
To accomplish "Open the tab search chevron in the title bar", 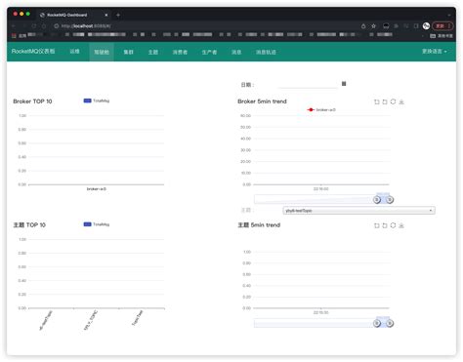I will click(449, 15).
